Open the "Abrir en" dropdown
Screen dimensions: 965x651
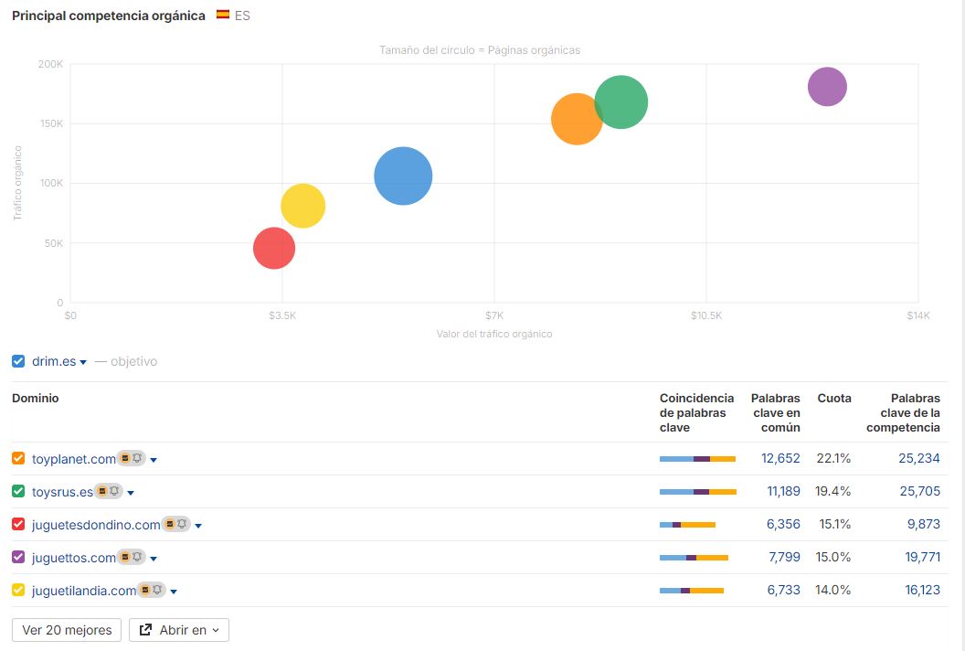(179, 630)
